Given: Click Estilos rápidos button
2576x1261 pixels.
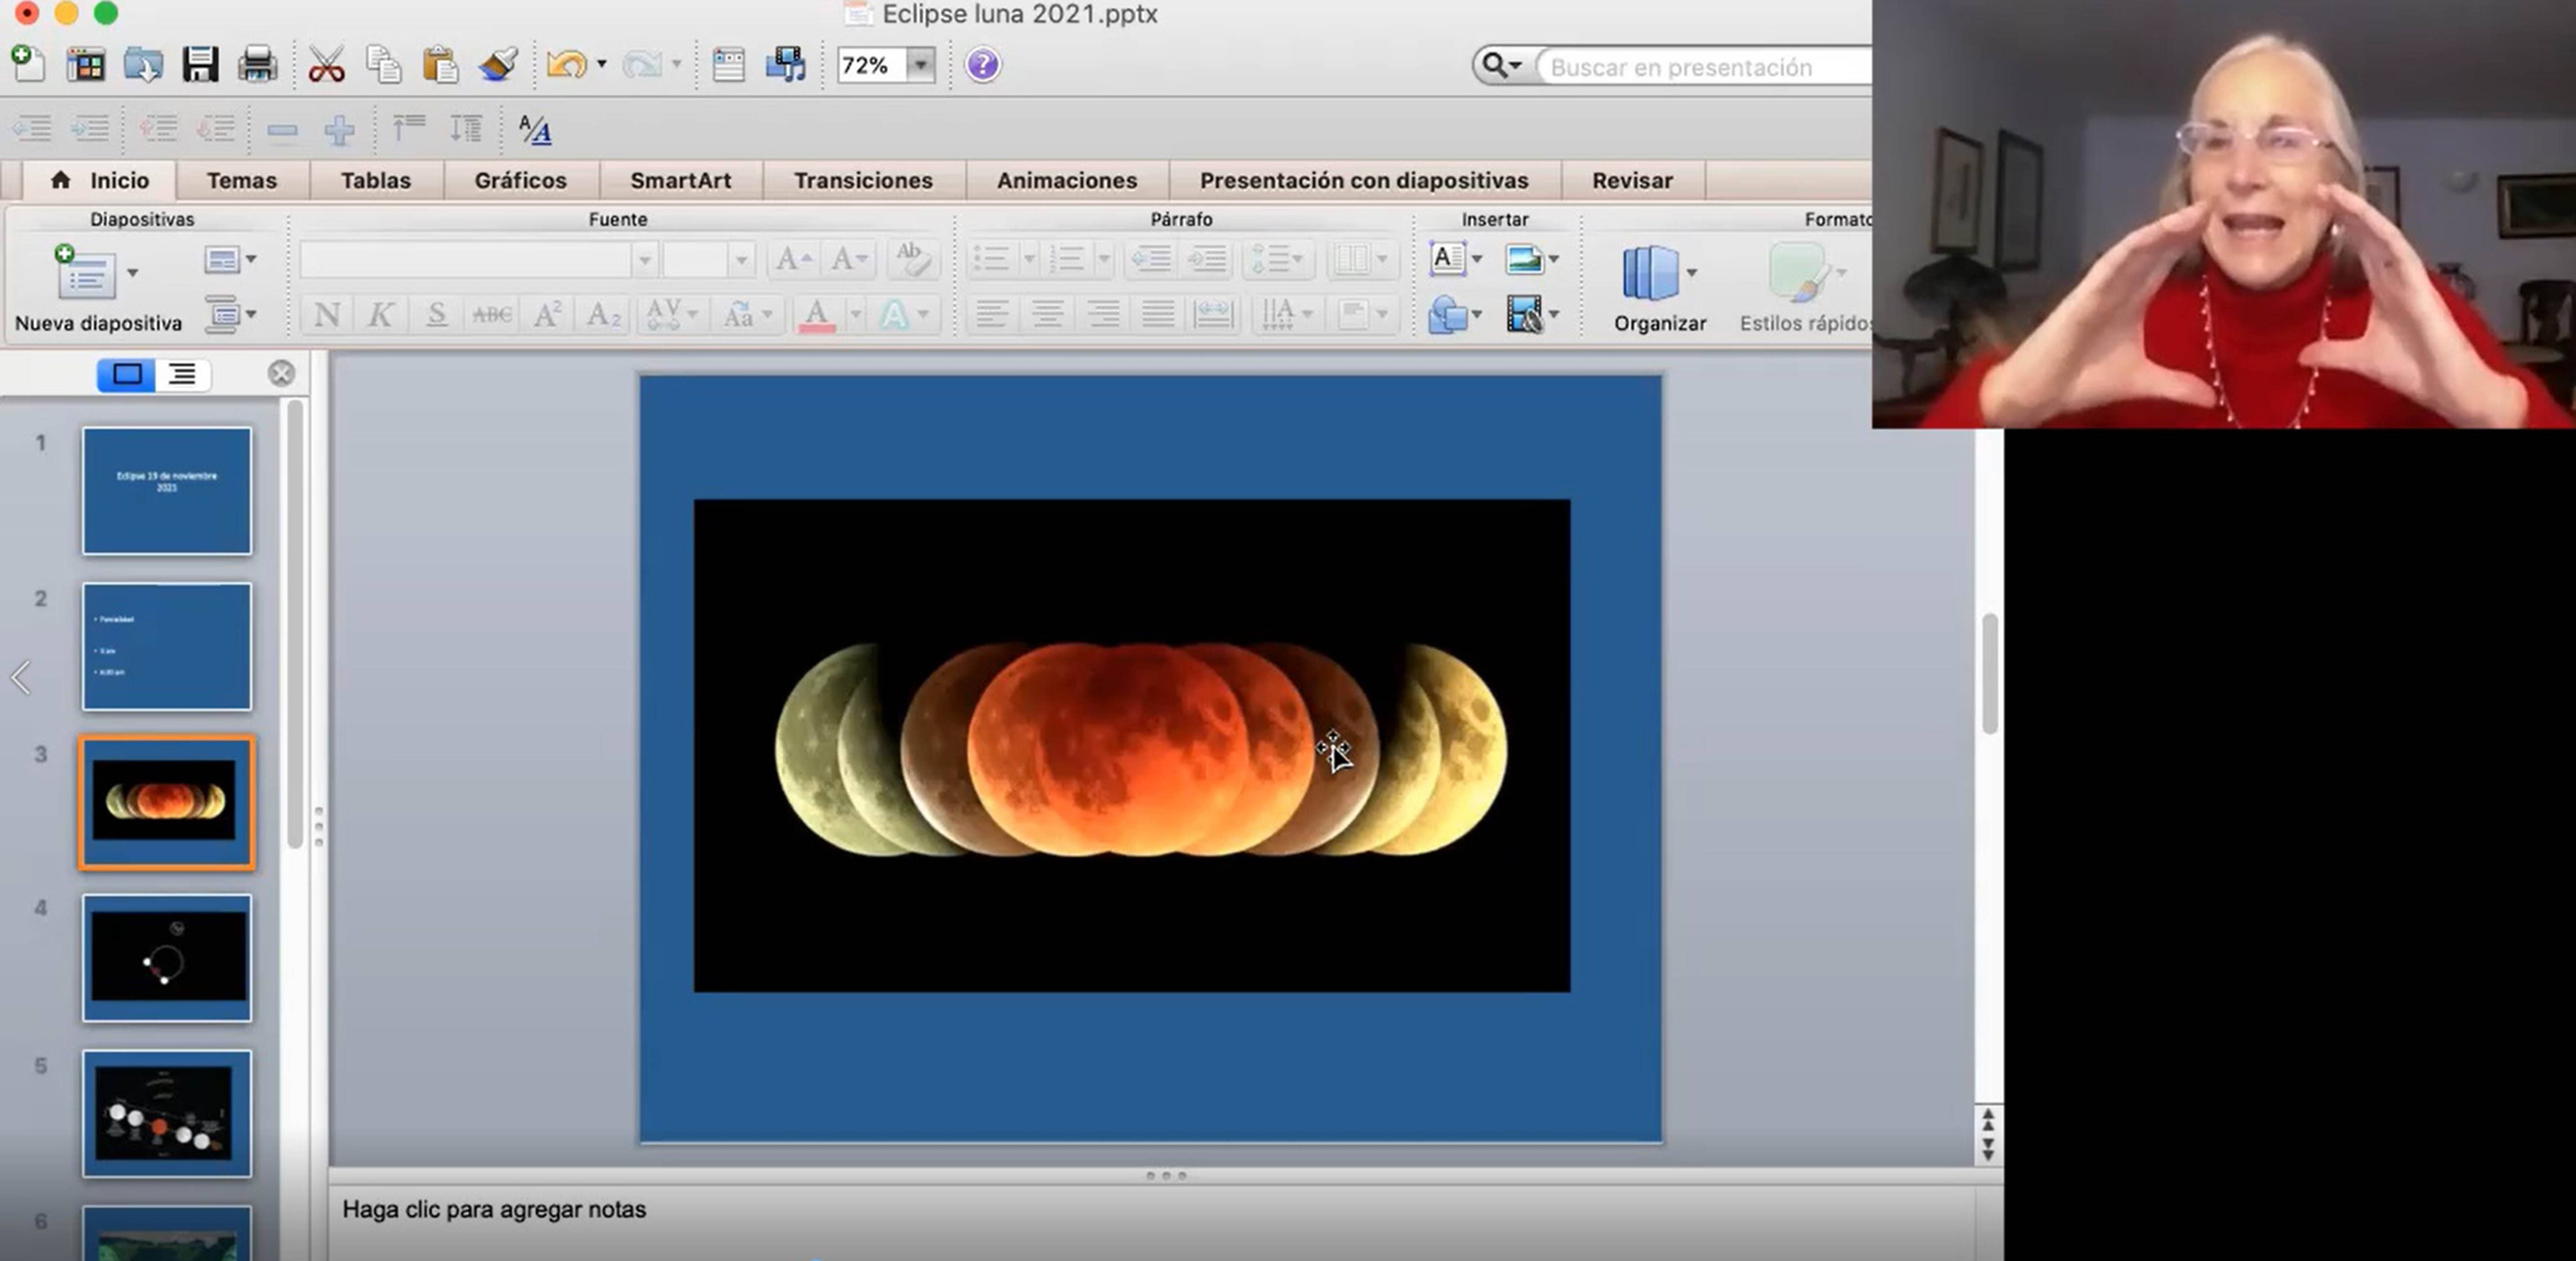Looking at the screenshot, I should tap(1805, 288).
